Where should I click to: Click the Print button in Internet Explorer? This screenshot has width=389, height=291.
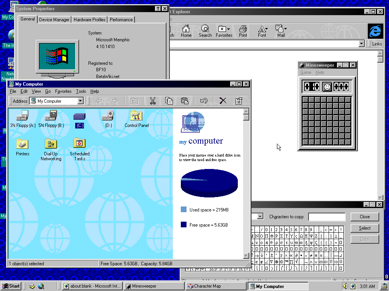click(x=243, y=31)
